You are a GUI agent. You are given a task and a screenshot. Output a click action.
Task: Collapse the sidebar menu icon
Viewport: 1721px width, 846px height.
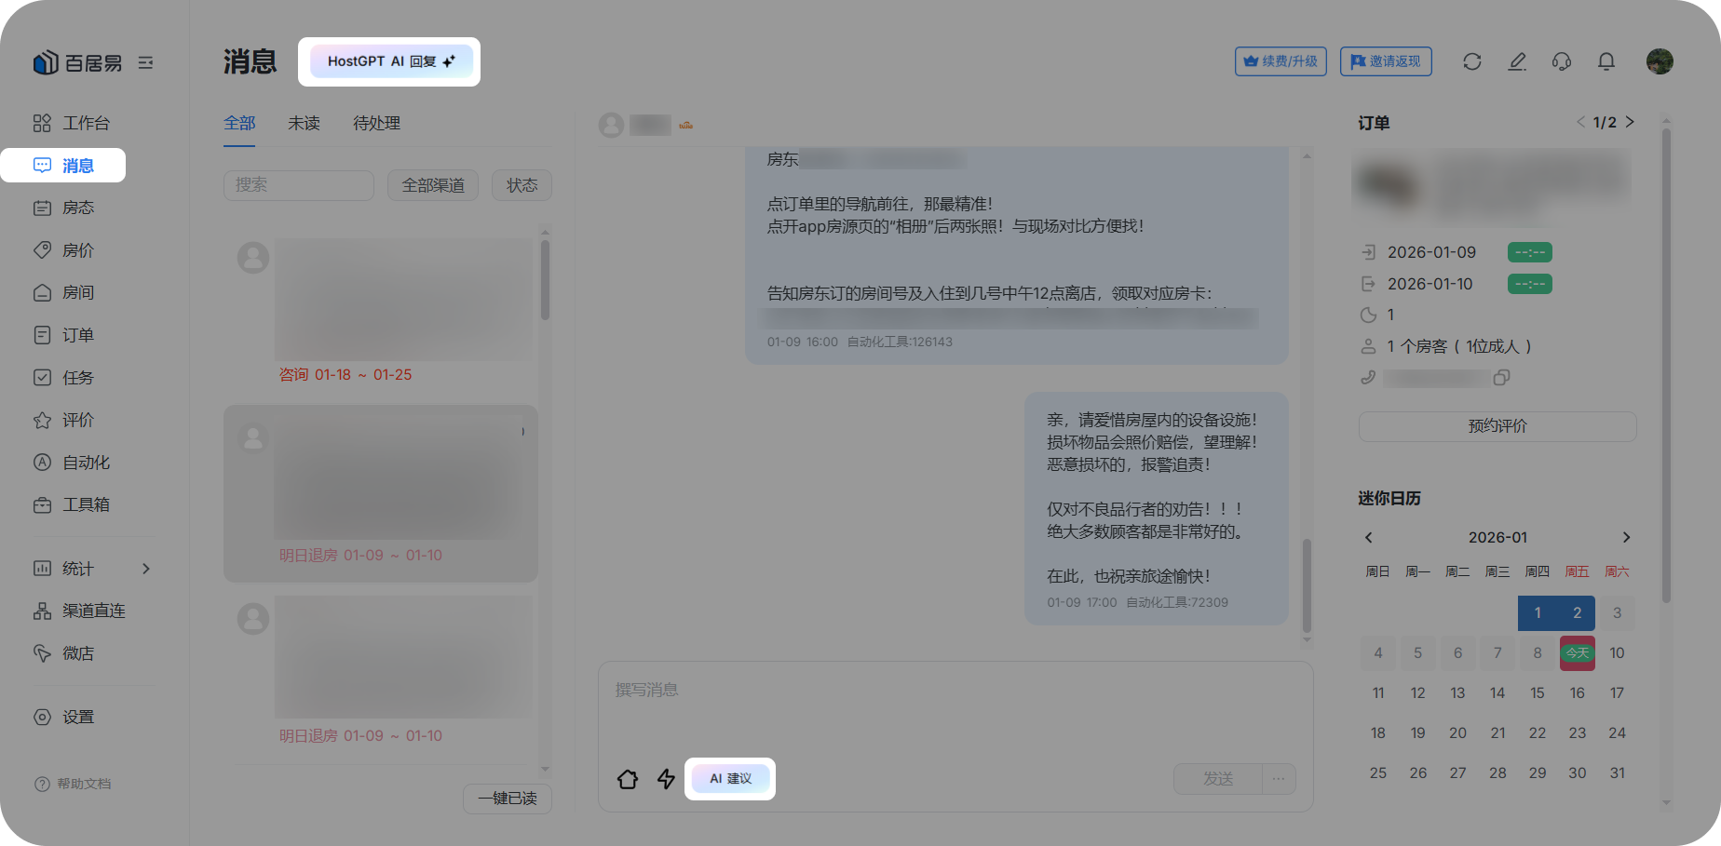(145, 63)
